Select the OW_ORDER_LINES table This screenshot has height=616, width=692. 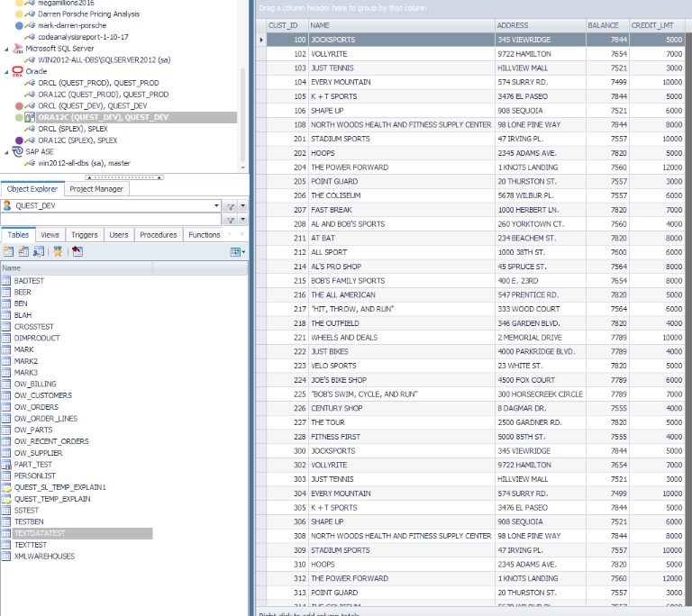coord(45,419)
